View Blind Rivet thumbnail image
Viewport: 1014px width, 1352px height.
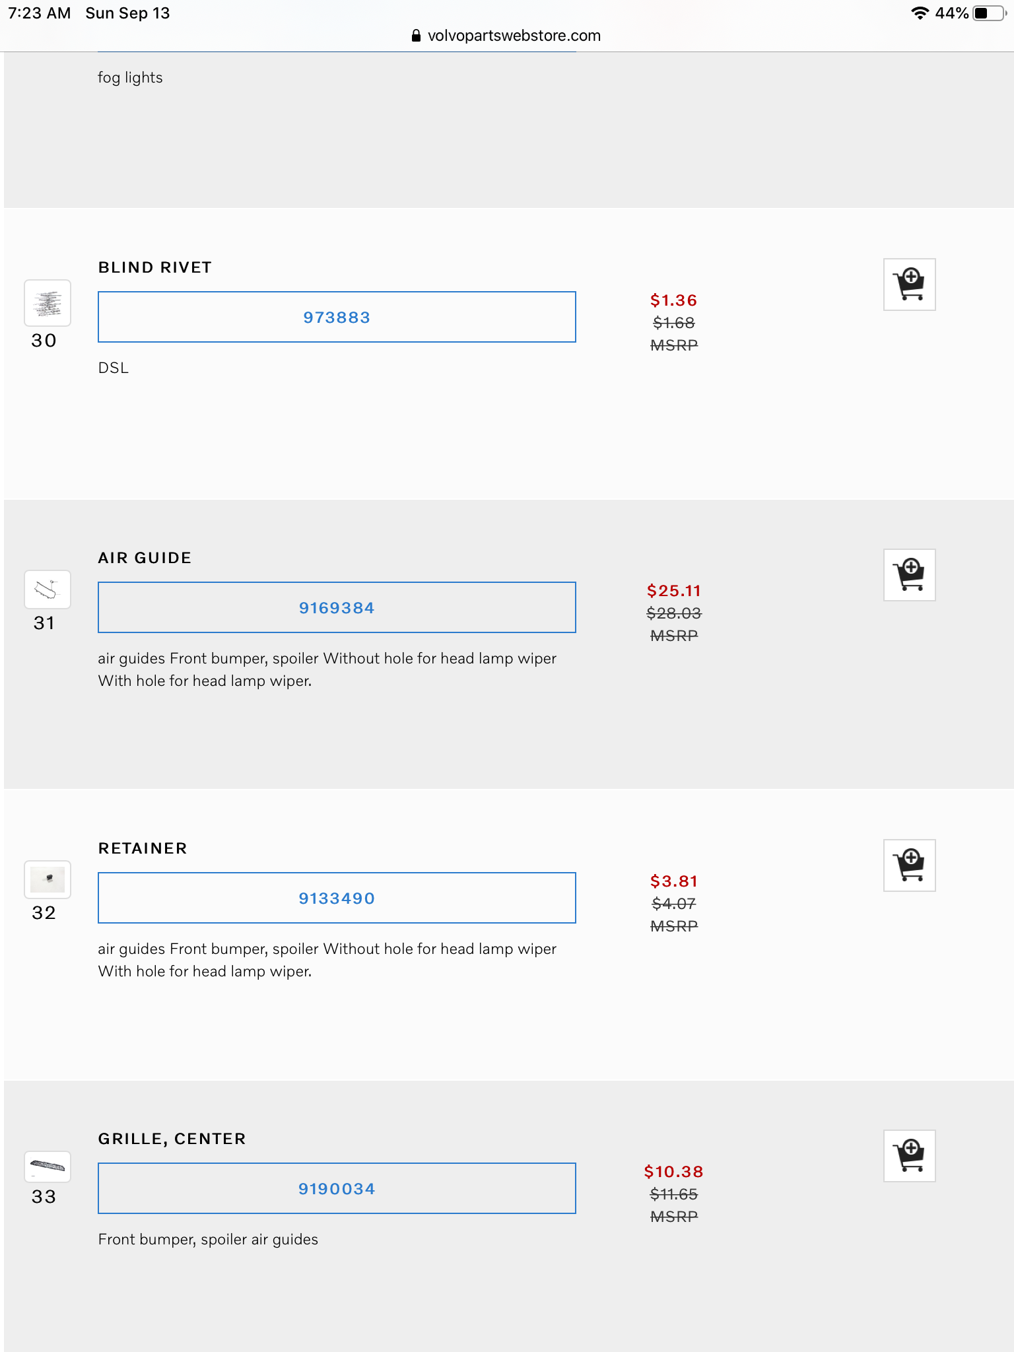click(48, 304)
